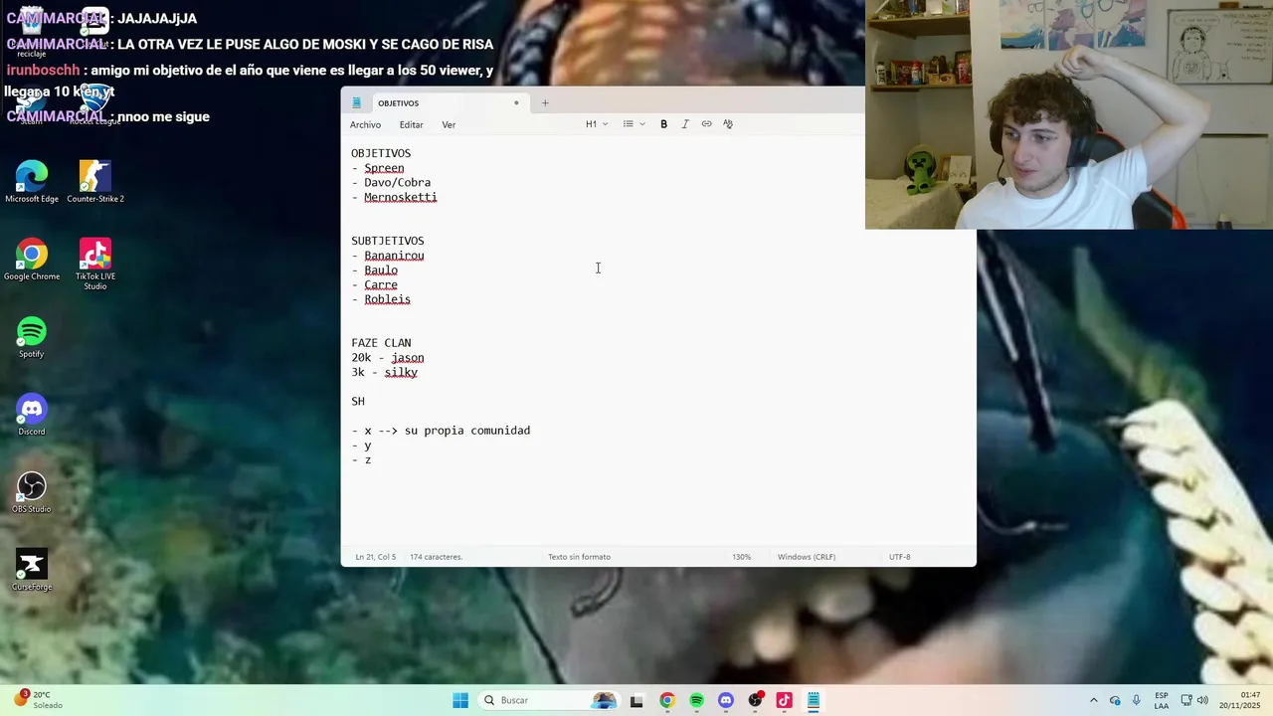Click the Notepad app icon in the title bar
1273x716 pixels.
click(357, 103)
